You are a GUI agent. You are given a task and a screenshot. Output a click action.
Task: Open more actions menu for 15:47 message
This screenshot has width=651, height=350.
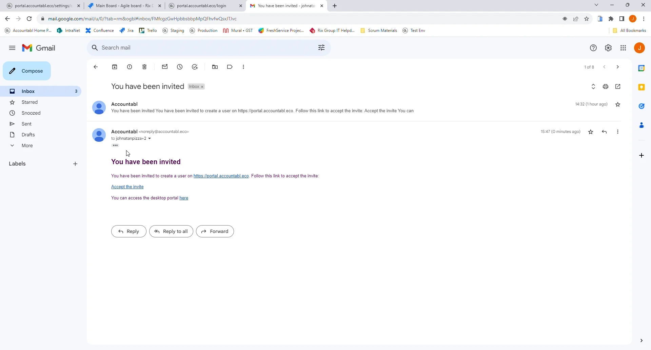[618, 132]
